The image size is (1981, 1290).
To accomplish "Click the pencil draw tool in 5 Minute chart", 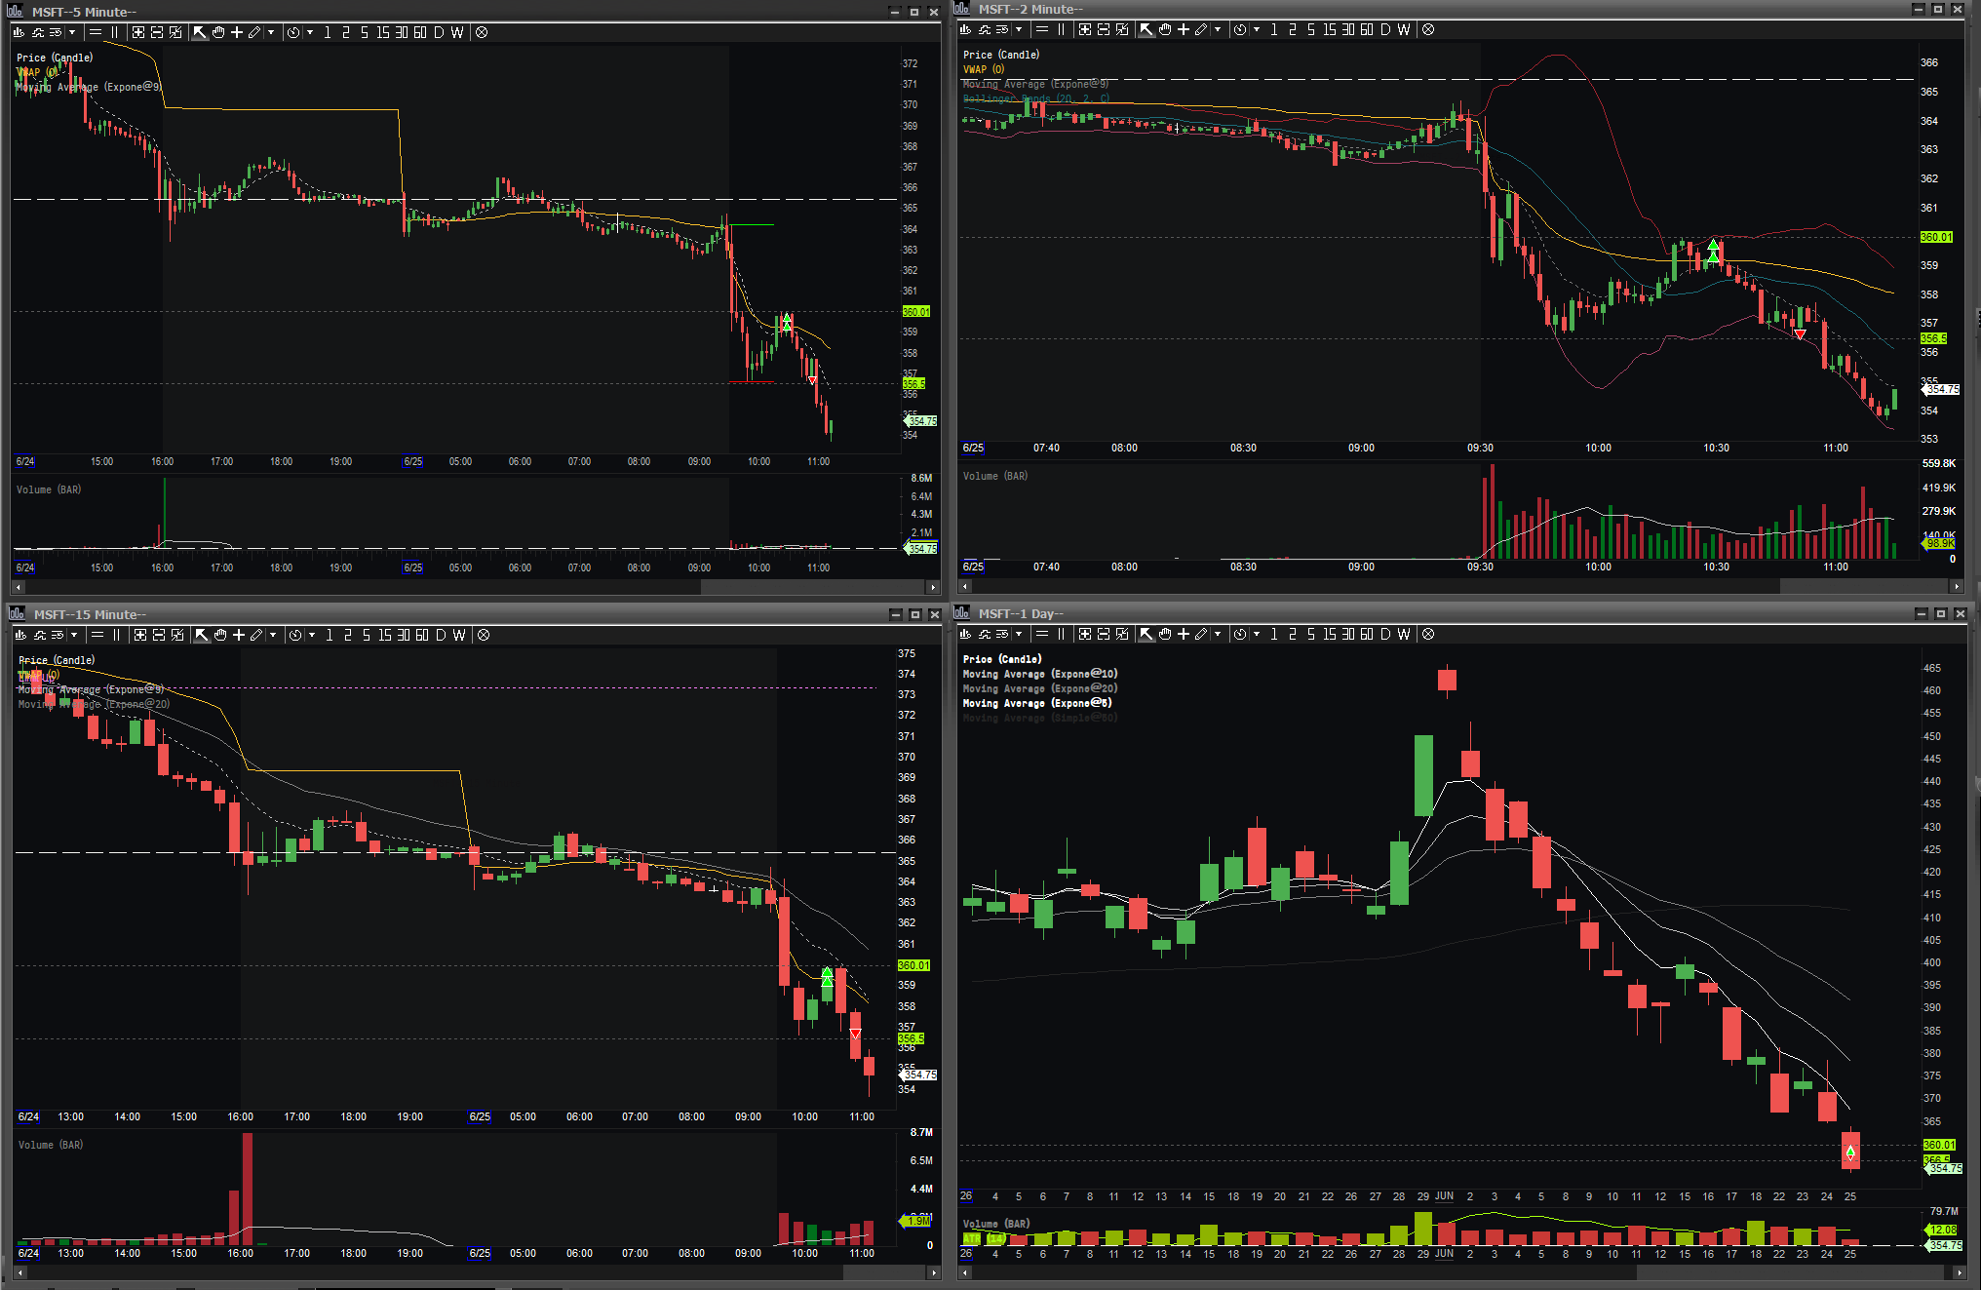I will (254, 32).
